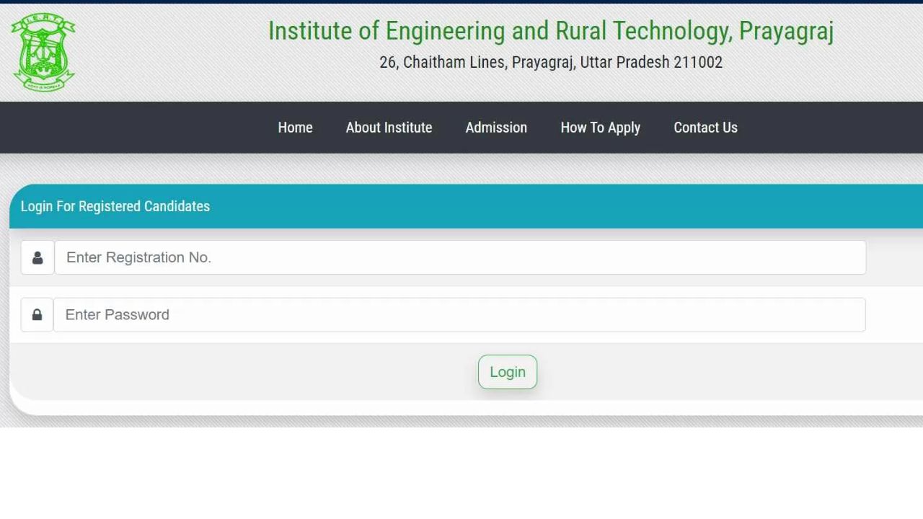Image resolution: width=923 pixels, height=519 pixels.
Task: Click 'Login For Registered Candidates' header
Action: pyautogui.click(x=115, y=206)
